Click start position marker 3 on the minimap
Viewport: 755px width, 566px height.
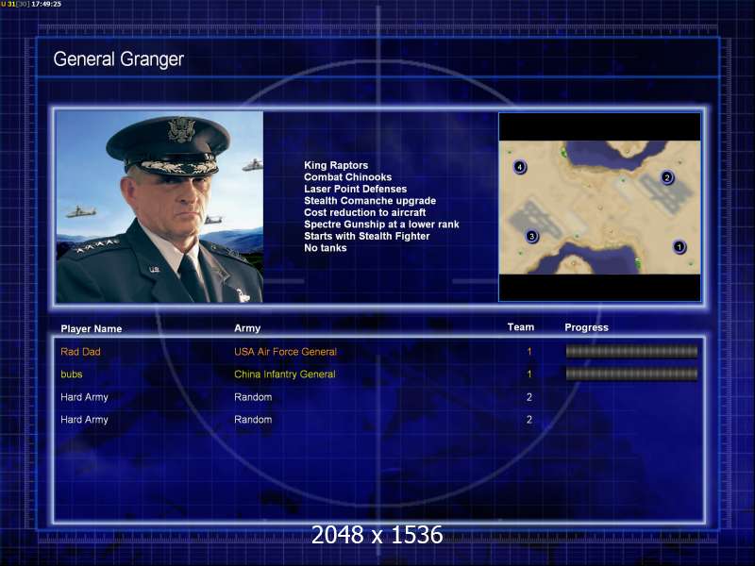531,237
